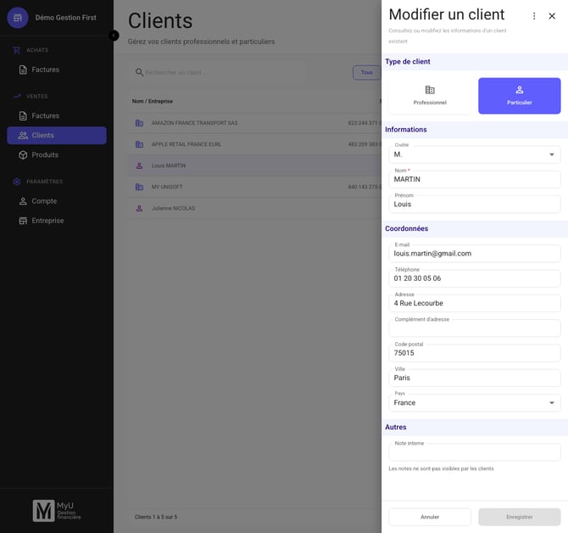Select APPLE RETAIL FRANCE EURL row

point(254,144)
